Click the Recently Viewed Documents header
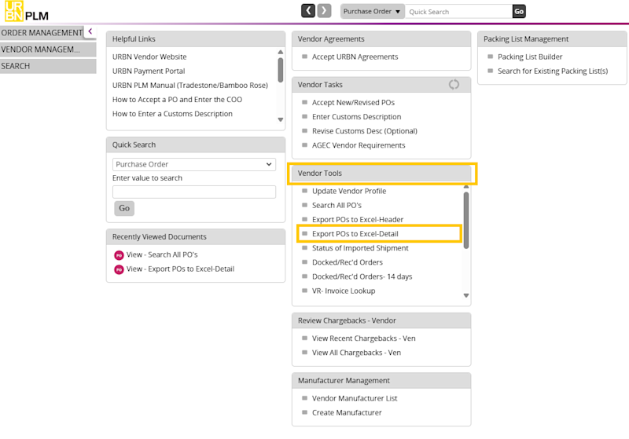The image size is (629, 439). (196, 236)
